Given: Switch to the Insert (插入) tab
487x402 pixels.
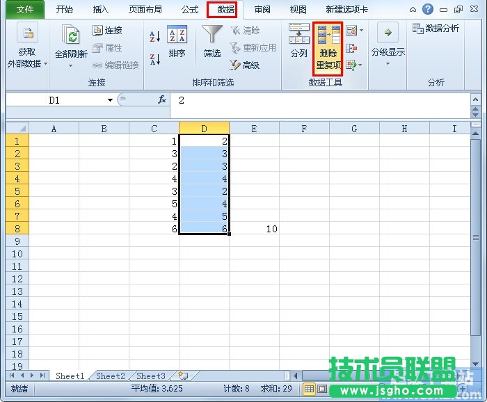Looking at the screenshot, I should (x=101, y=10).
